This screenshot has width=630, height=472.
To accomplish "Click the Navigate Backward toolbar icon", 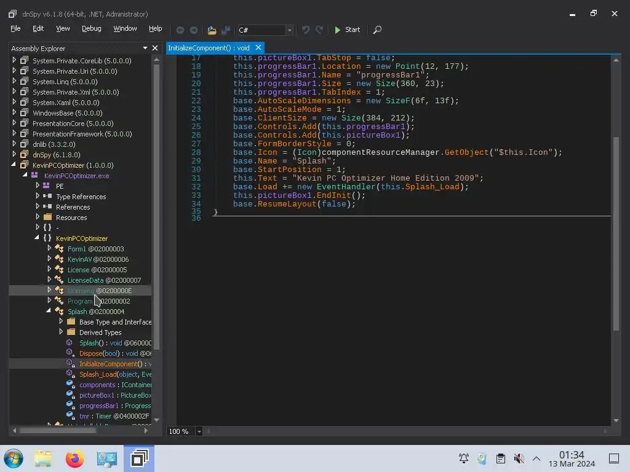I will (180, 30).
